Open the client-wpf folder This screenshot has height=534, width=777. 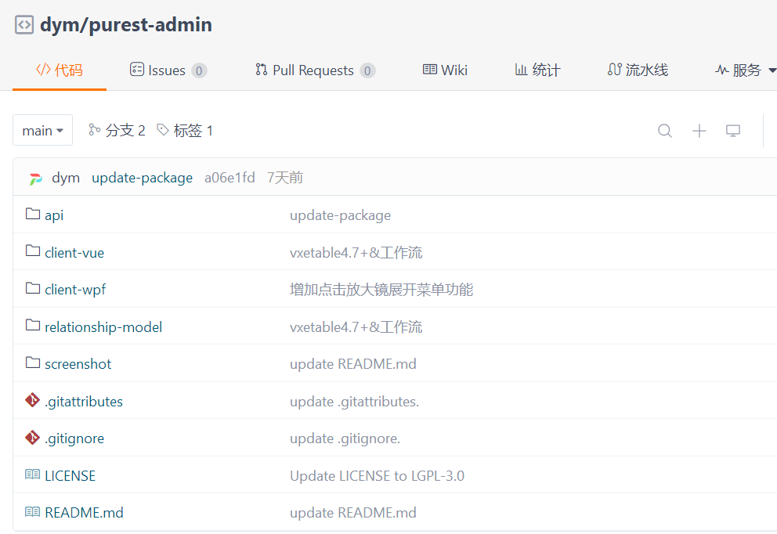pyautogui.click(x=75, y=290)
